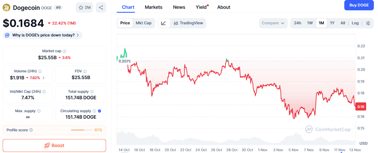
Task: Switch to the Yield tab
Action: pyautogui.click(x=201, y=7)
